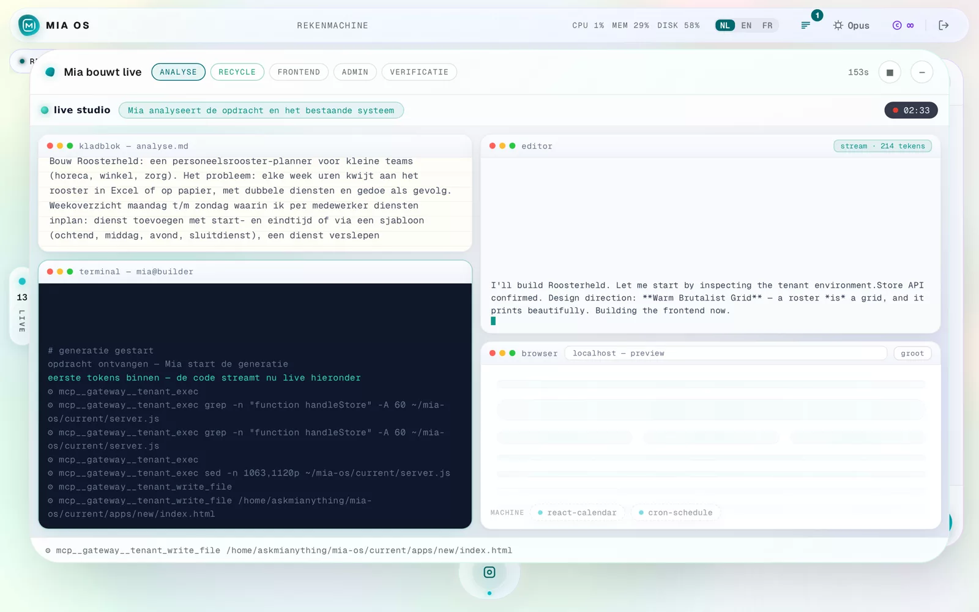Select the VERIFICATIE stage tab
The width and height of the screenshot is (979, 612).
419,72
